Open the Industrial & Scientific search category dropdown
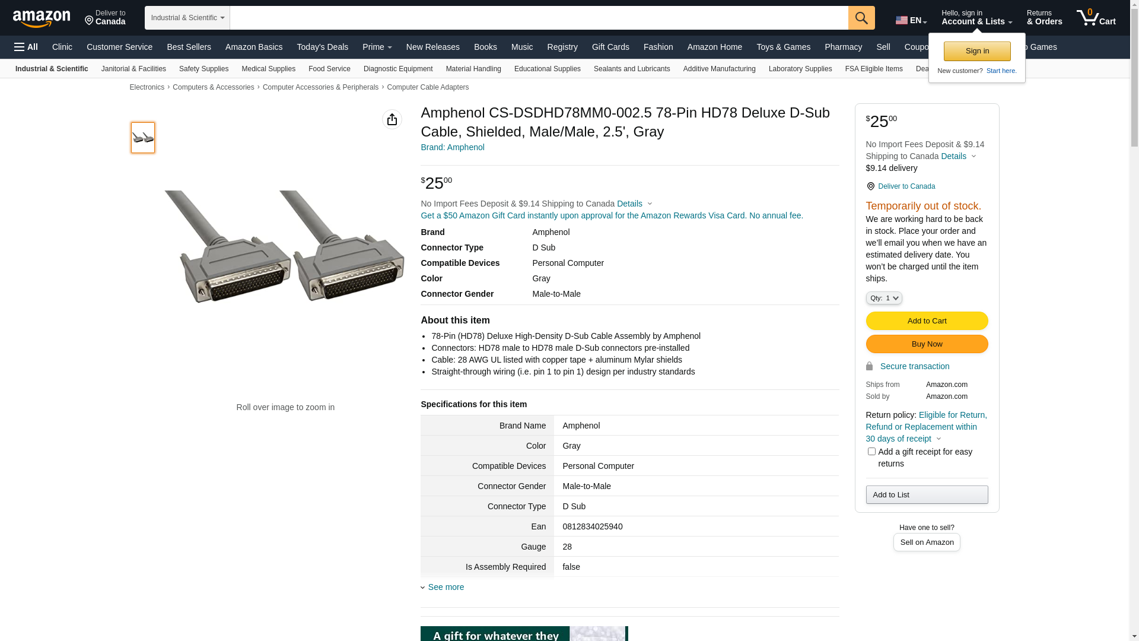Viewport: 1139px width, 641px height. pos(187,18)
